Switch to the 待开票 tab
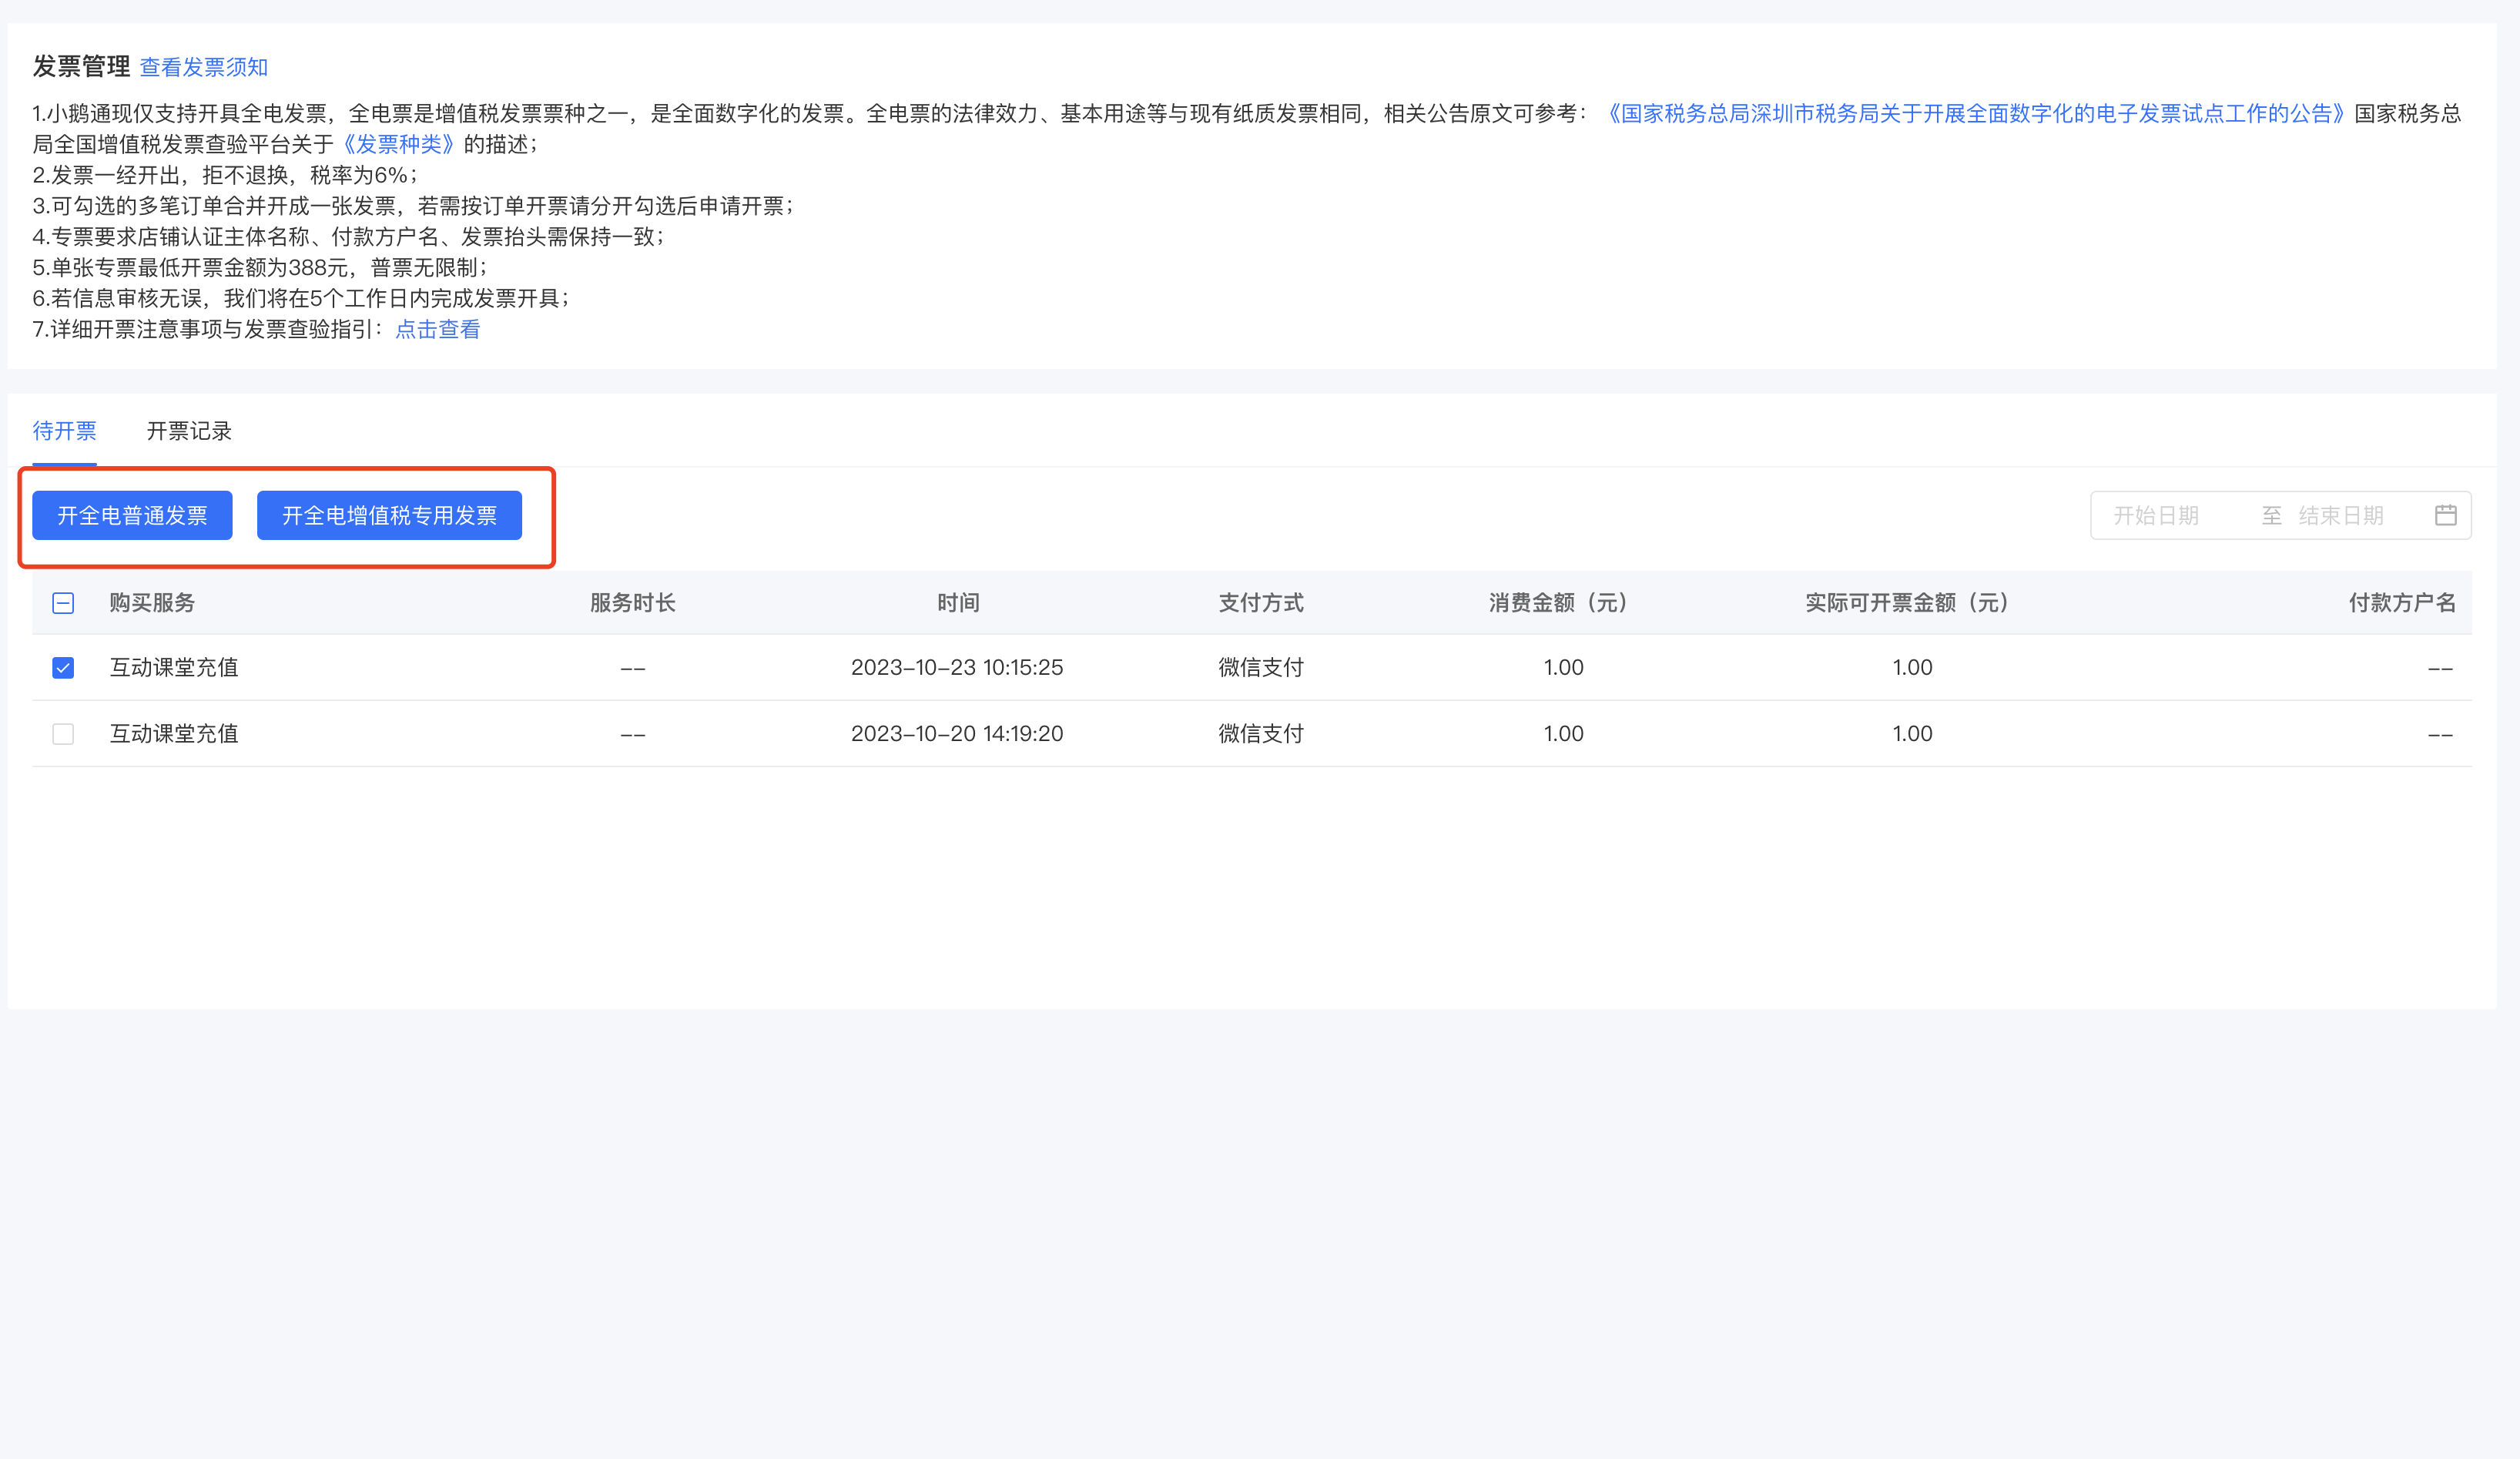Screen dimensions: 2520x1459 tap(64, 431)
